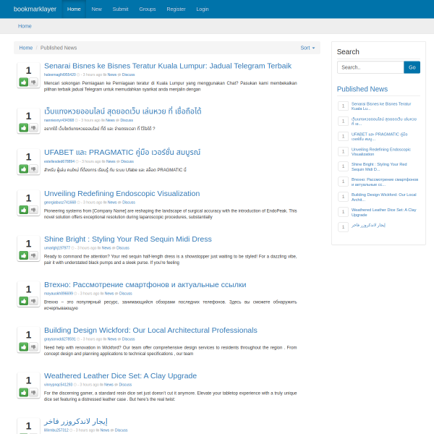Open sidebar link Weathered Leather Dice Set

tap(383, 212)
